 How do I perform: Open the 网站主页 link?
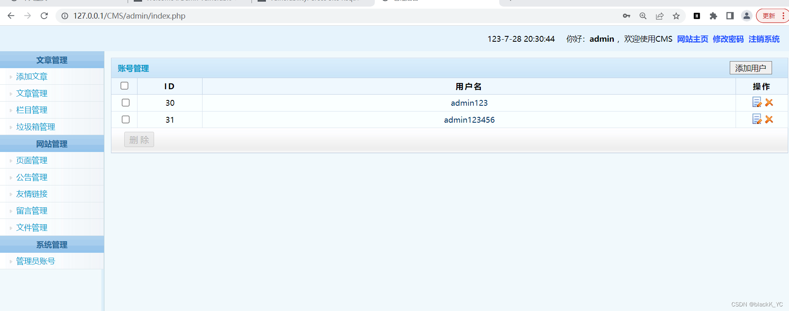[692, 39]
